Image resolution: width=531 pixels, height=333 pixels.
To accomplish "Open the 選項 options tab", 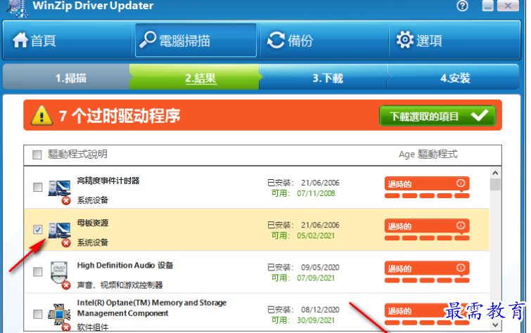I will [454, 40].
